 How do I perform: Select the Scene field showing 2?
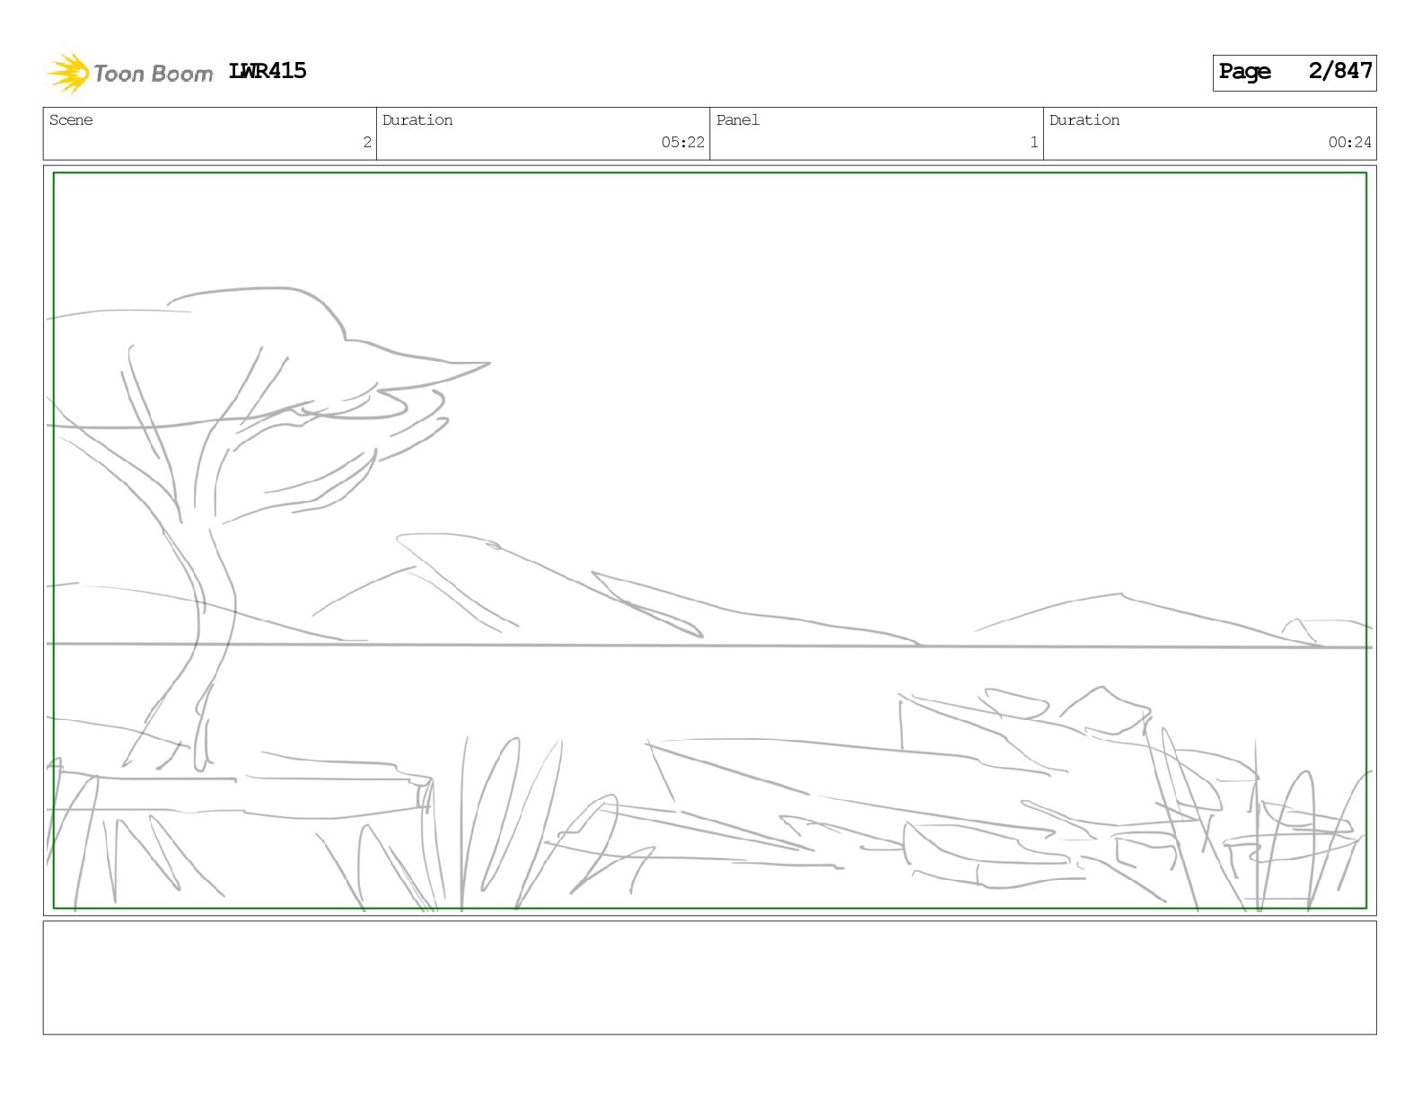click(210, 134)
